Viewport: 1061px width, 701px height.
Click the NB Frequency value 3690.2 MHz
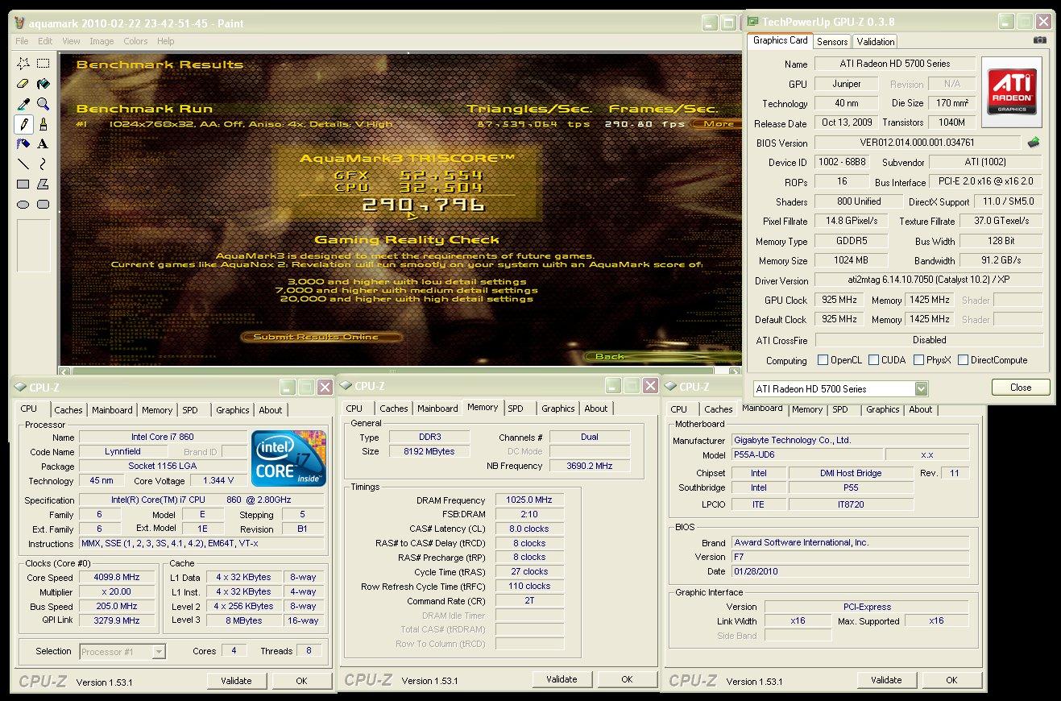[590, 466]
